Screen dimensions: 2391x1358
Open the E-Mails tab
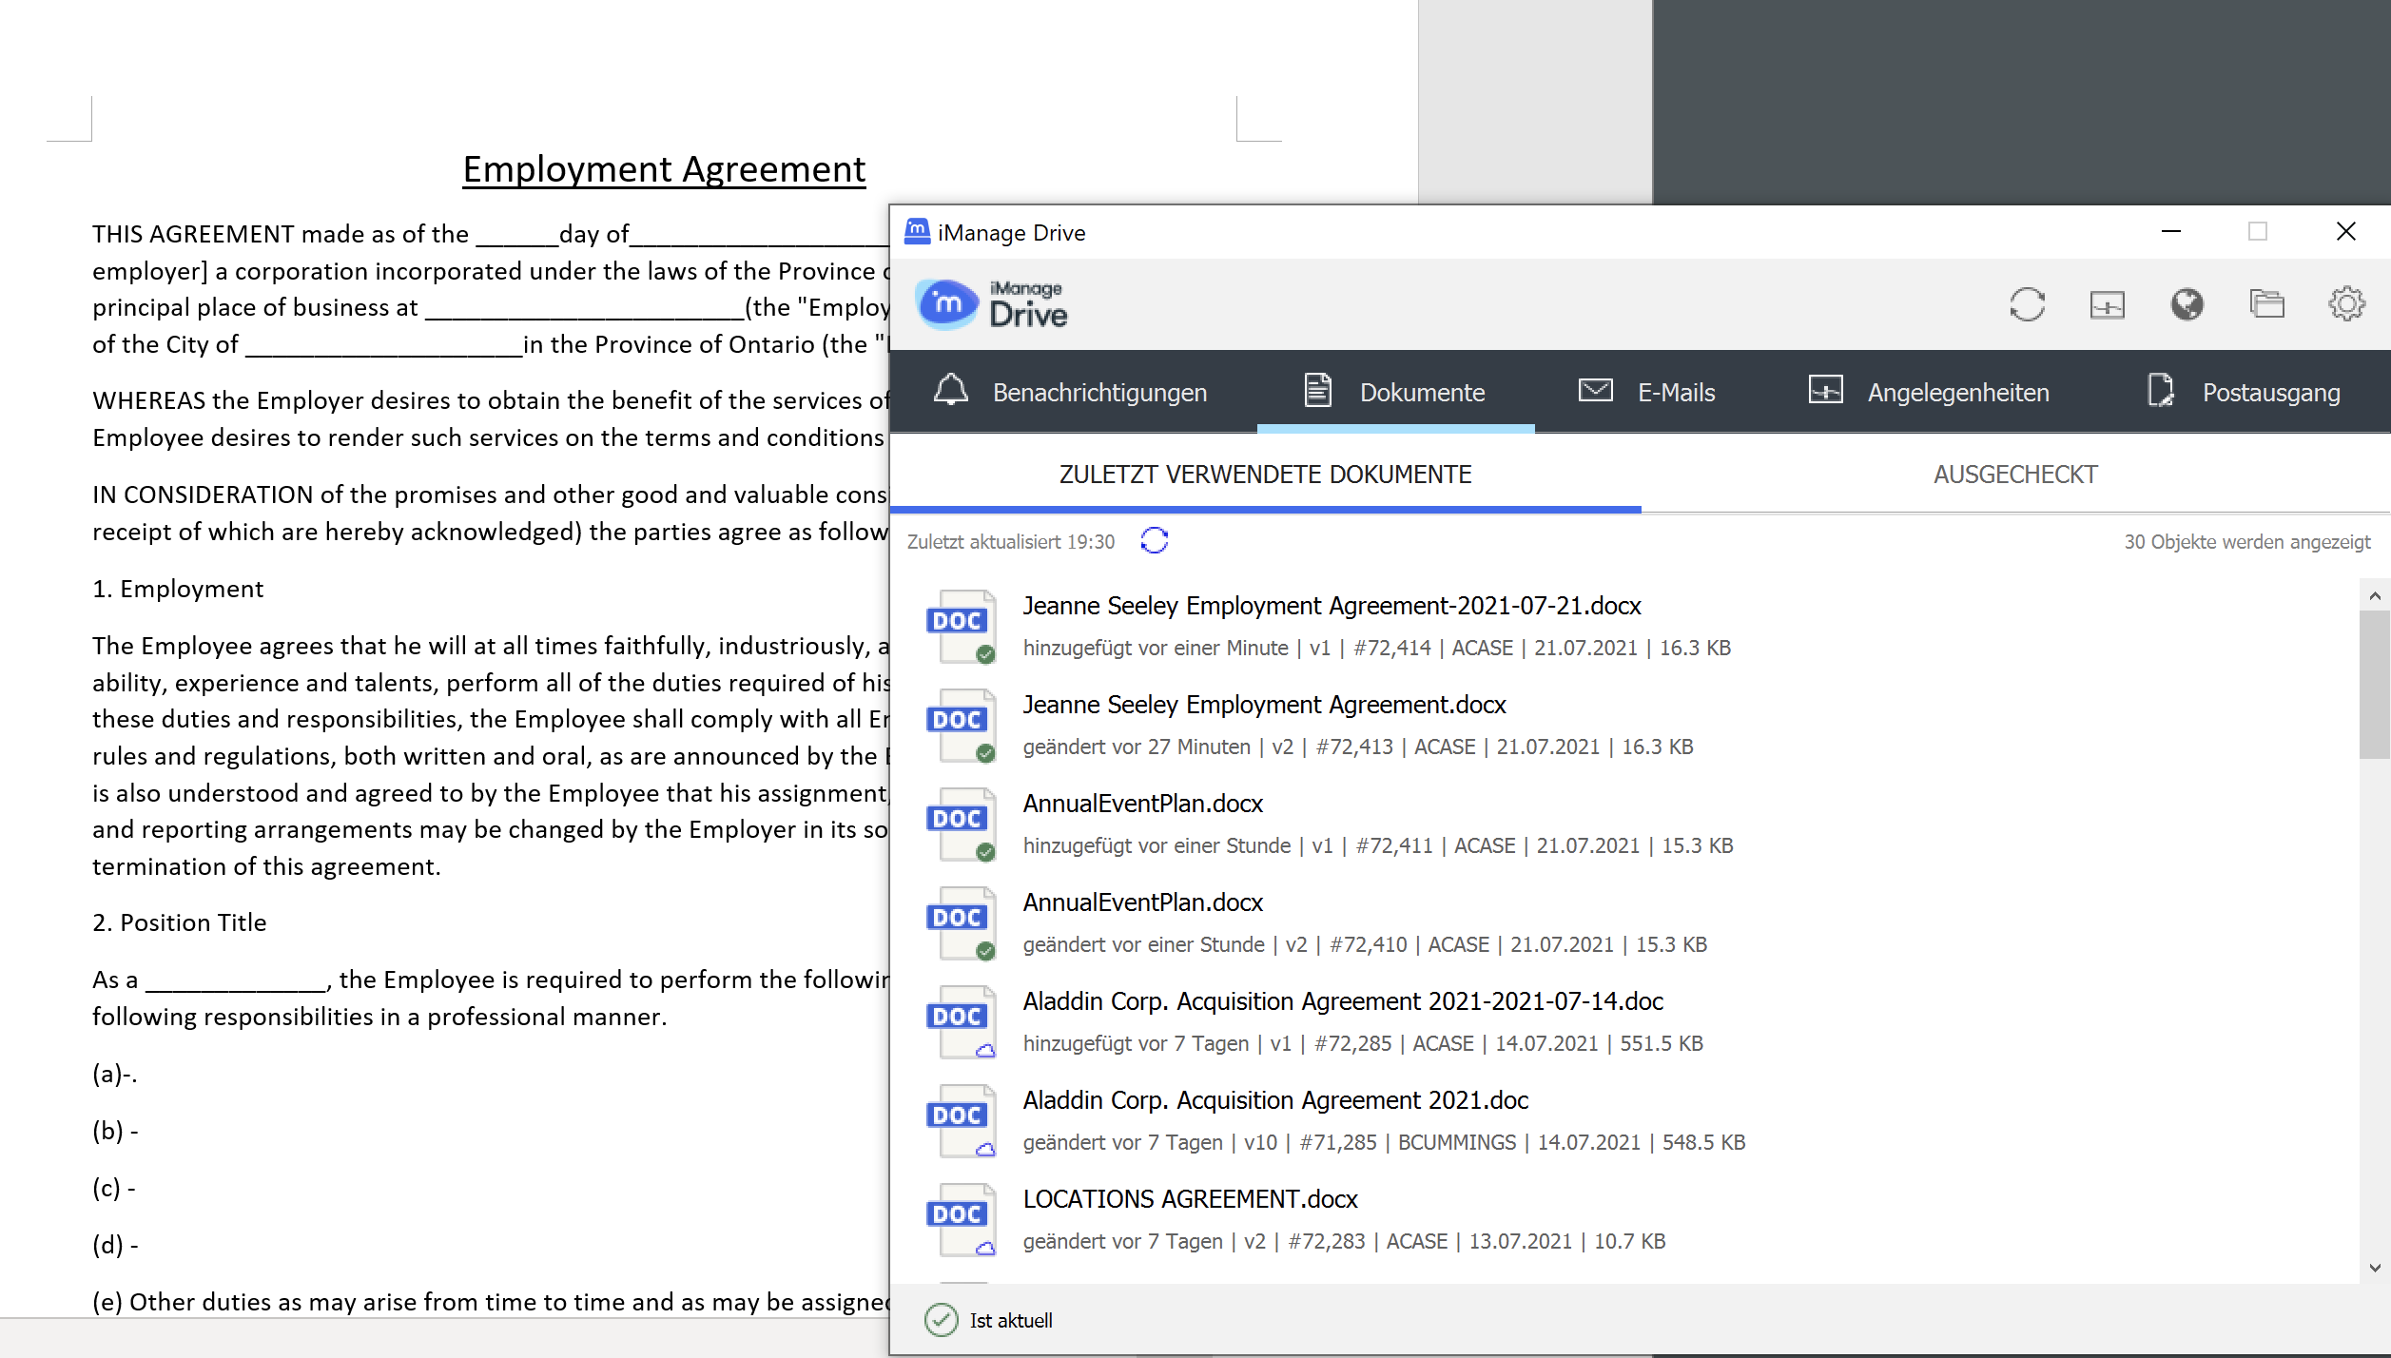point(1646,392)
